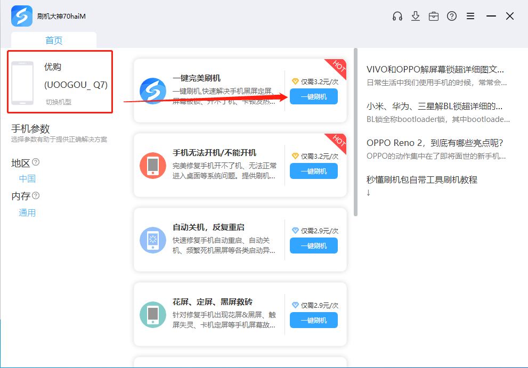Click the 自动关机 blue phone icon

click(x=153, y=240)
